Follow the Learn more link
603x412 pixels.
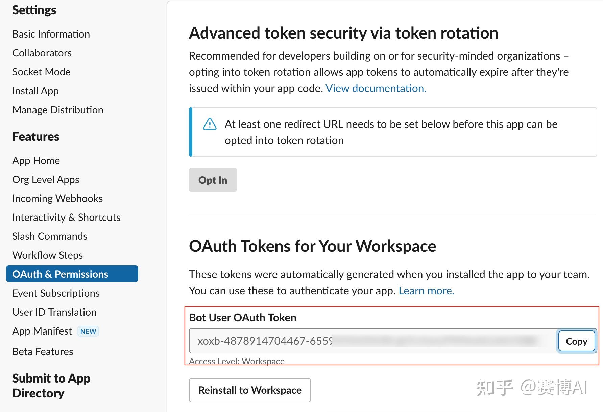426,291
